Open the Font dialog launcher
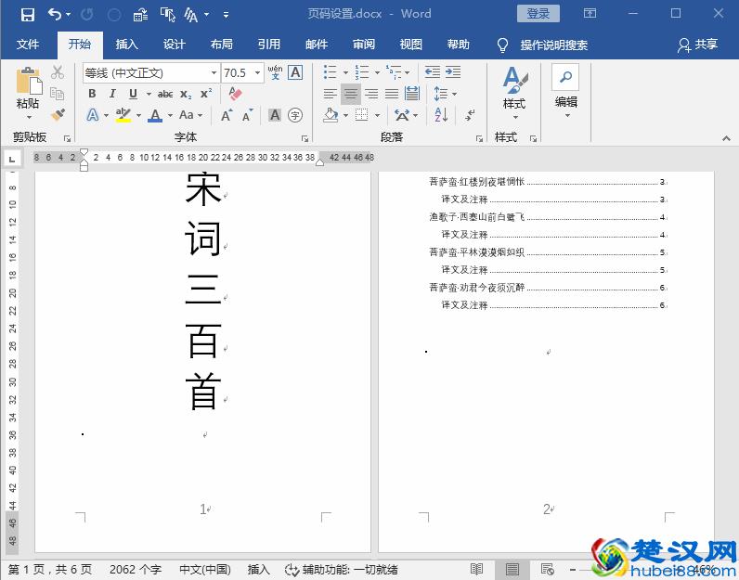 point(305,138)
